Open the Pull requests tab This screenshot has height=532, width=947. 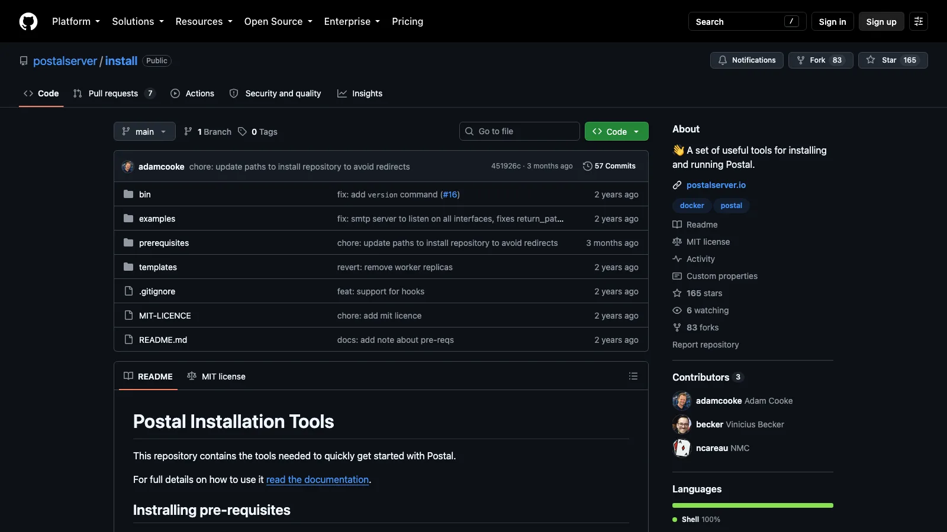point(114,93)
